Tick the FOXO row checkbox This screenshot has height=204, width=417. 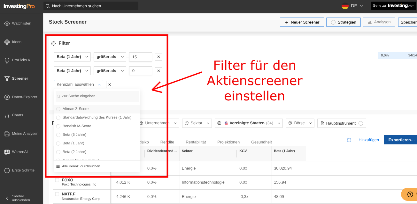click(57, 180)
